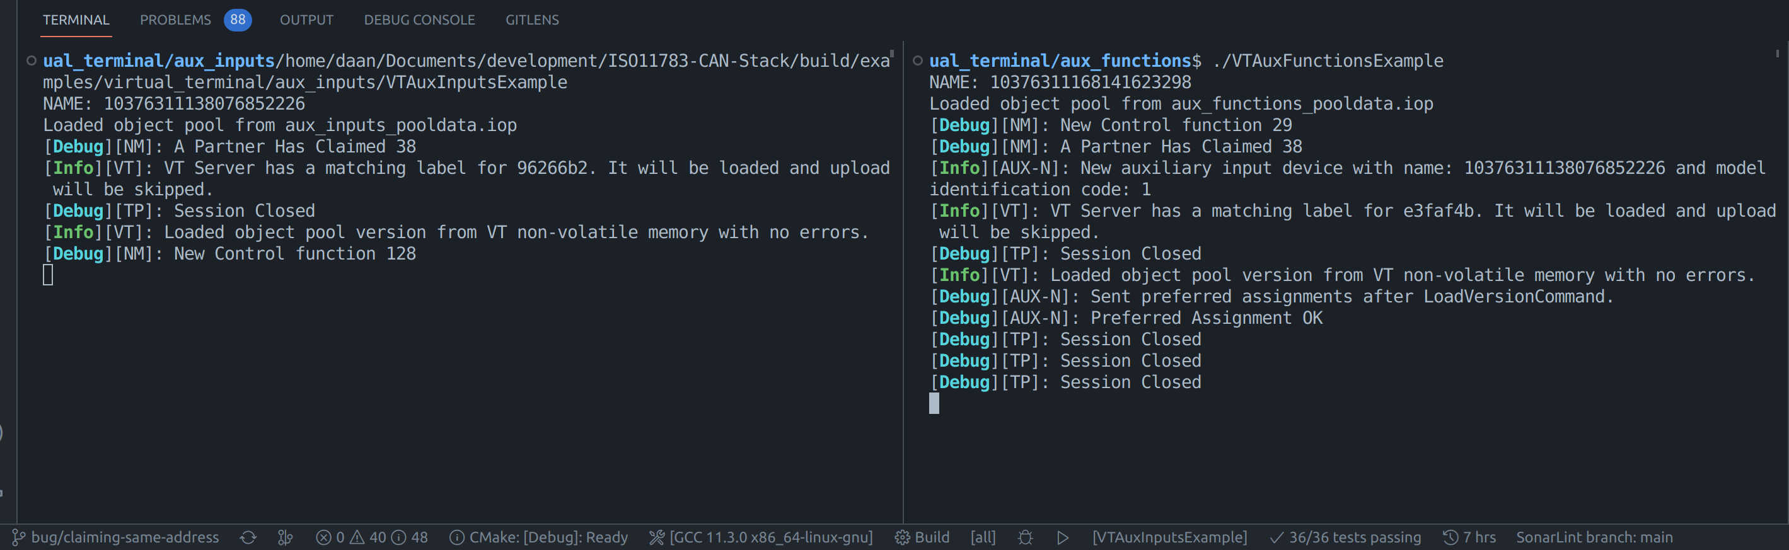The image size is (1789, 550).
Task: Open the OUTPUT tab
Action: [306, 20]
